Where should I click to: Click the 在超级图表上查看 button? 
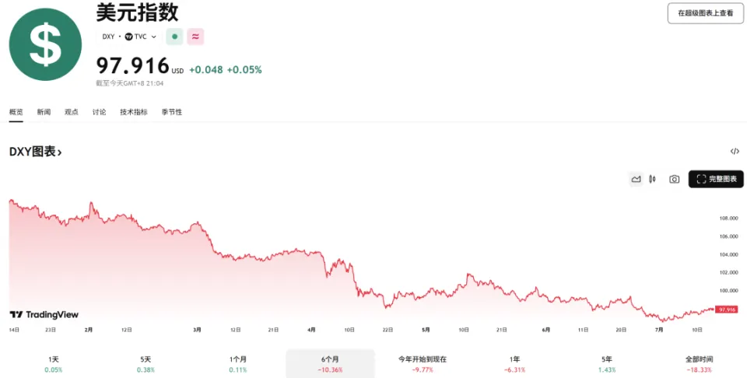(x=705, y=13)
